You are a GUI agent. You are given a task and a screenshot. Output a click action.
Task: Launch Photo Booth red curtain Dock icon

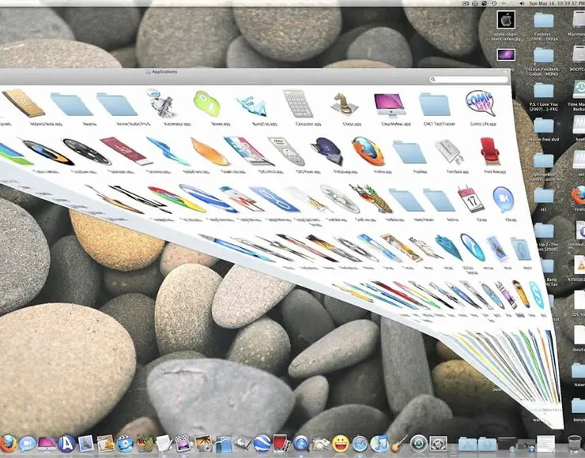(x=281, y=444)
